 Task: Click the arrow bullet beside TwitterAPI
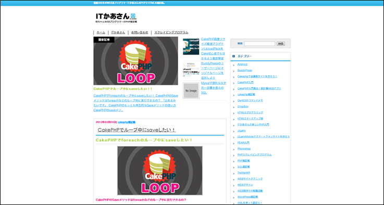[x=234, y=173]
